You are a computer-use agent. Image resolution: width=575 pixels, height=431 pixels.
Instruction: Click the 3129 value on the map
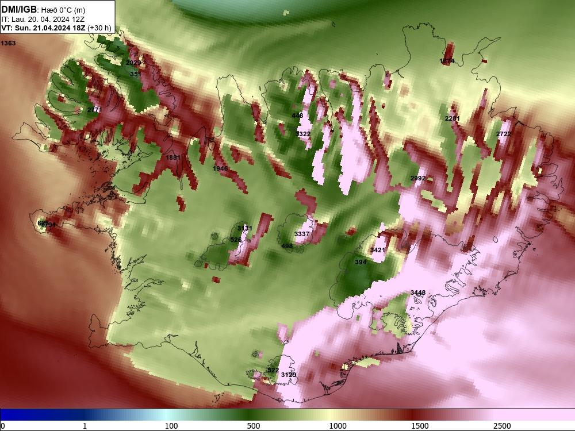289,375
